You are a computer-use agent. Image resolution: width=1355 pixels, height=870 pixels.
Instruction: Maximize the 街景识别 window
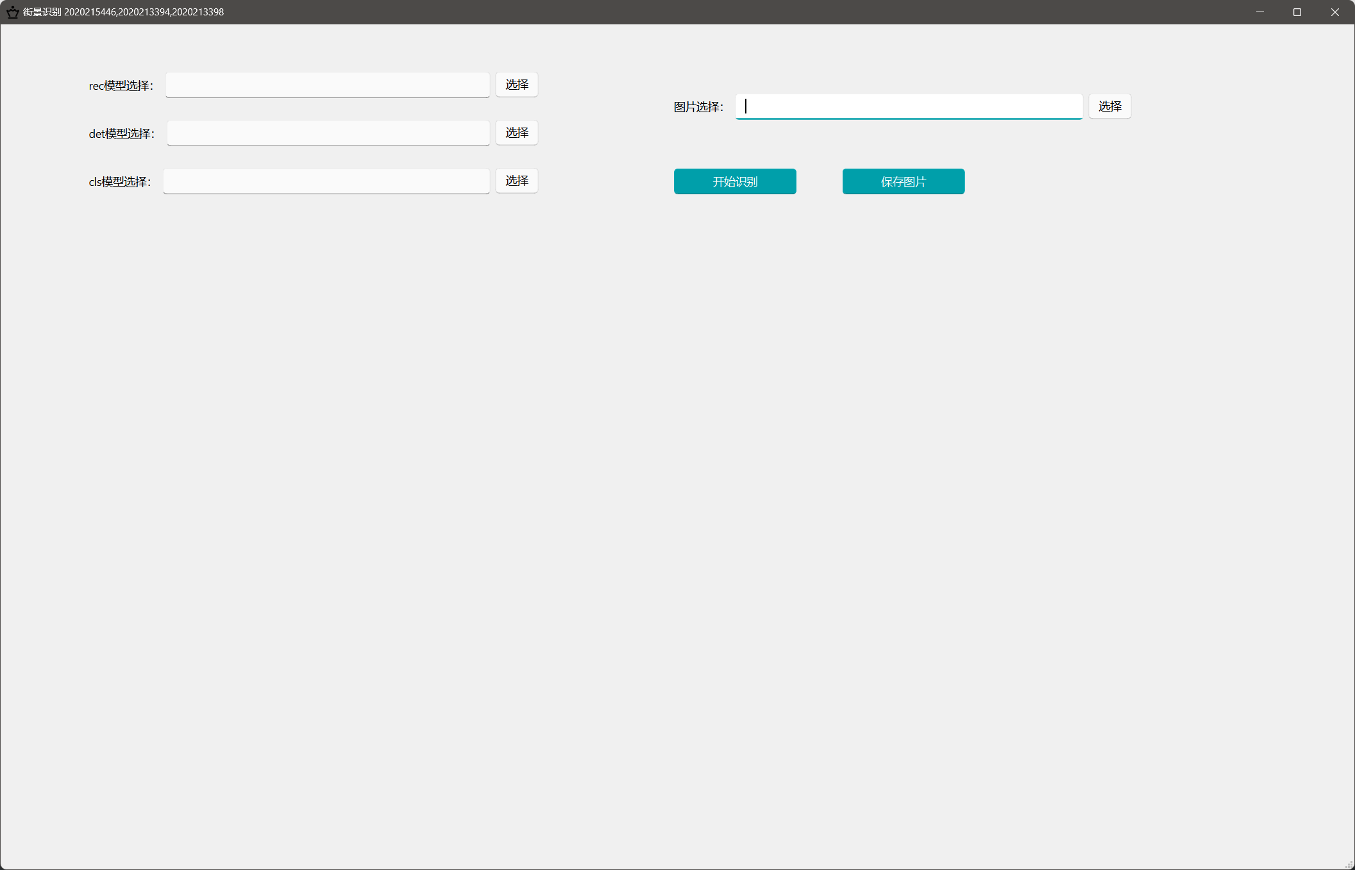pos(1297,12)
